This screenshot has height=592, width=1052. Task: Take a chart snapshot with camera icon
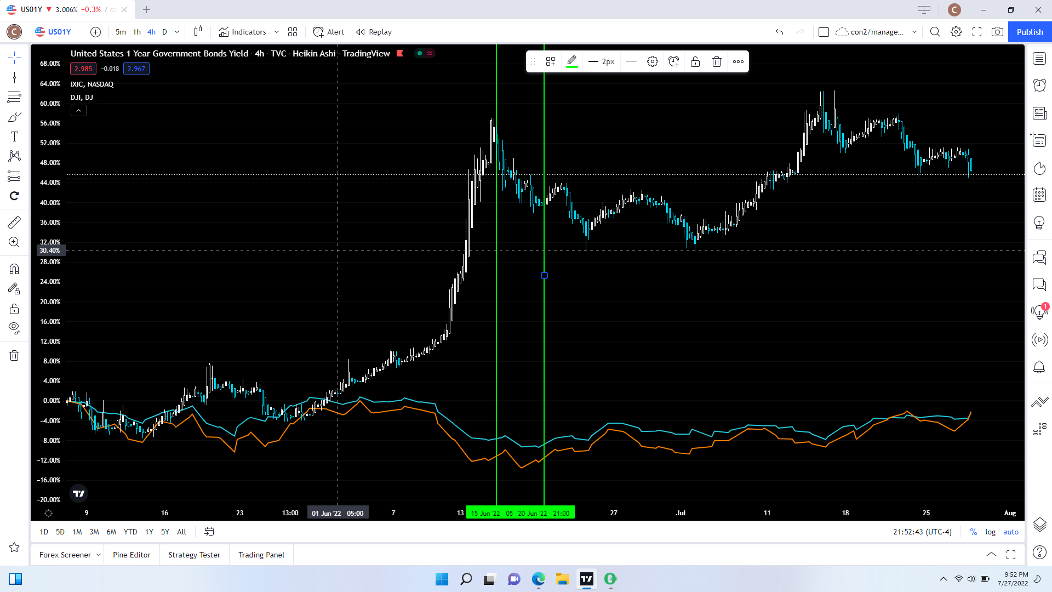coord(997,32)
